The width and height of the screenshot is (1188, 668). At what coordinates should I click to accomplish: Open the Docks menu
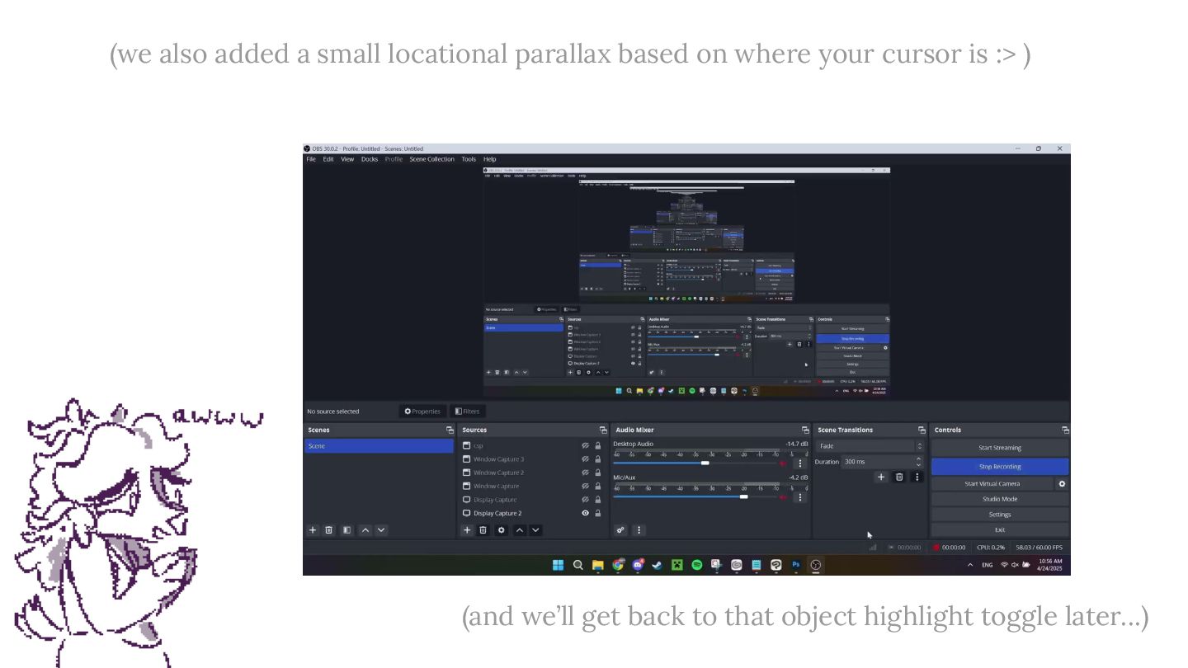pyautogui.click(x=370, y=159)
